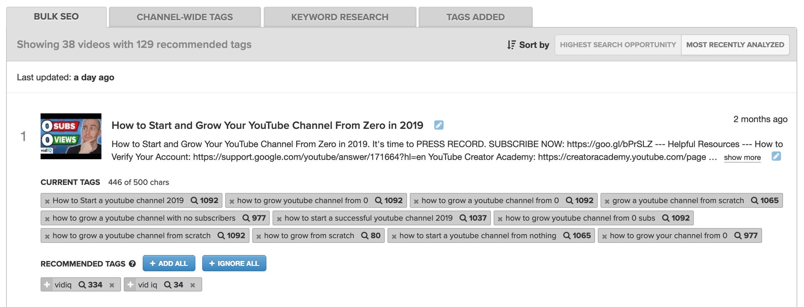
Task: Switch to the Channel-Wide Tags tab
Action: (185, 17)
